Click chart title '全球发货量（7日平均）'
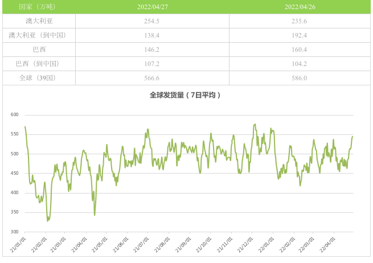Viewport: 373px width, 263px height. [x=185, y=95]
